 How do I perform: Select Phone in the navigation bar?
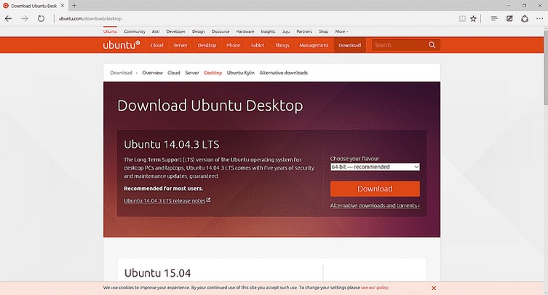(233, 45)
